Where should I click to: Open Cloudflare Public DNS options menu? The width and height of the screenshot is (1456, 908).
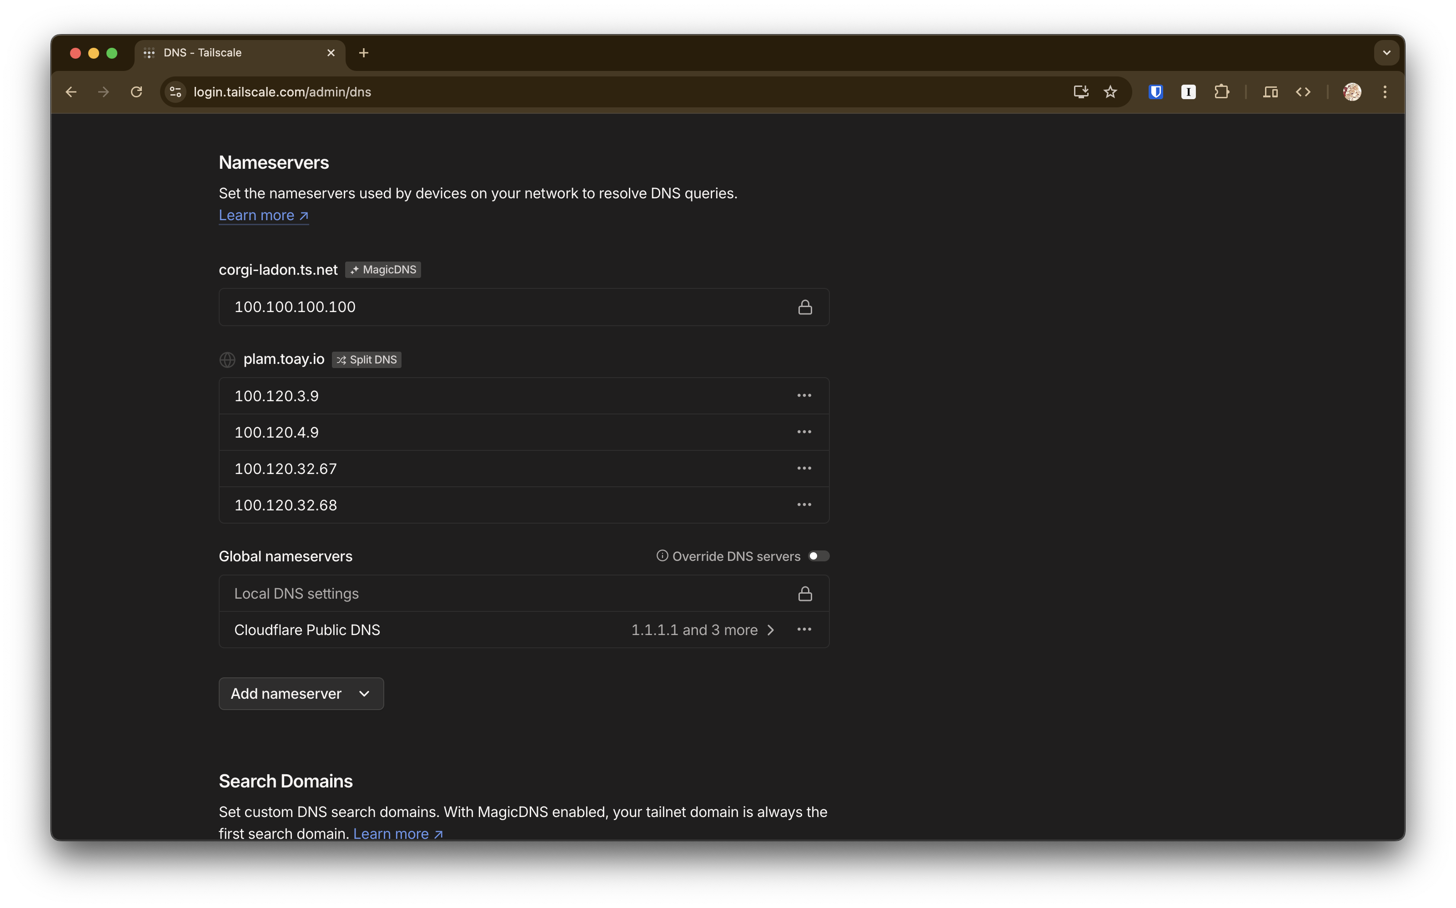[803, 629]
